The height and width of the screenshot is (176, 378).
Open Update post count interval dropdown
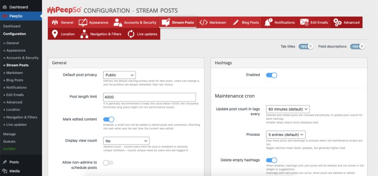pos(288,109)
